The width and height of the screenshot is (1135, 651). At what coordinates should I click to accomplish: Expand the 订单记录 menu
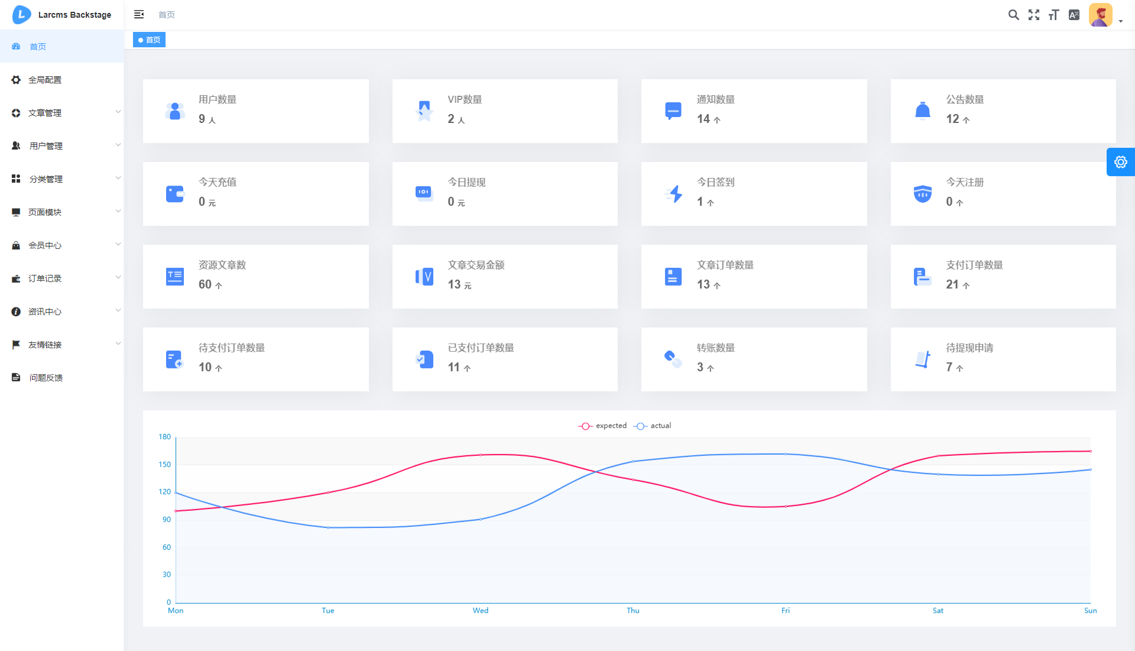[x=46, y=278]
